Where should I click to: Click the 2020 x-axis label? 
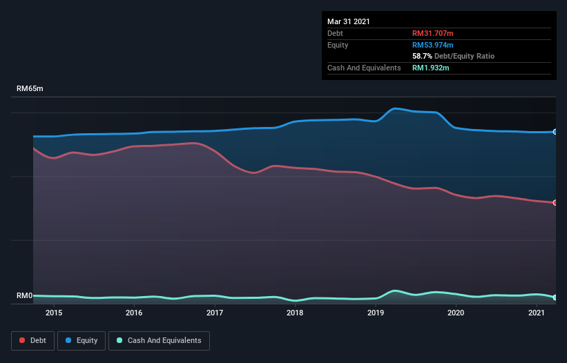tap(456, 313)
